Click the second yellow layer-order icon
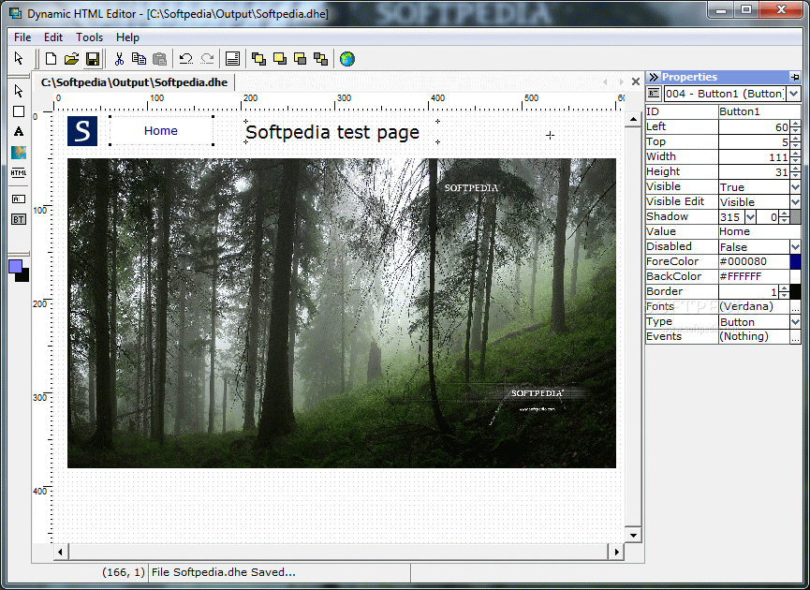The width and height of the screenshot is (810, 590). coord(279,59)
